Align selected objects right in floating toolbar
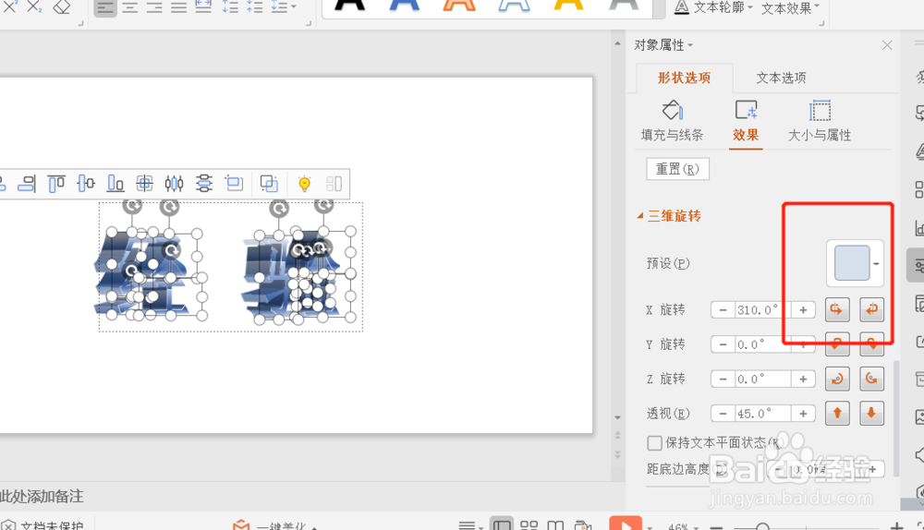924x530 pixels. click(x=27, y=184)
